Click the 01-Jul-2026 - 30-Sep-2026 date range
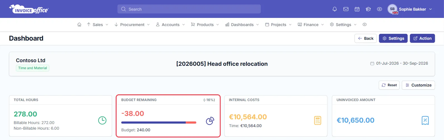The width and height of the screenshot is (444, 140). 402,63
